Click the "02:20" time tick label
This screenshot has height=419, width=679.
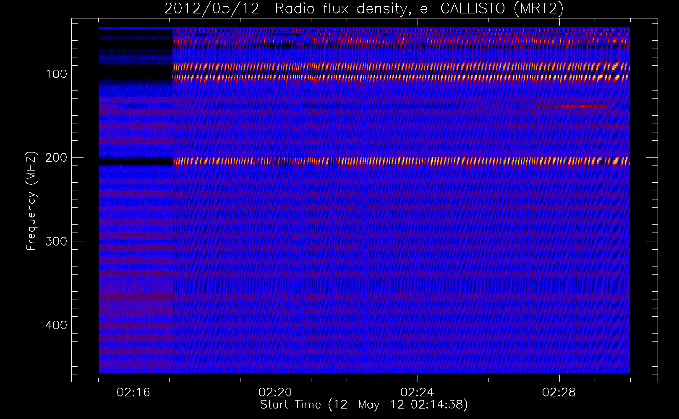pyautogui.click(x=275, y=393)
